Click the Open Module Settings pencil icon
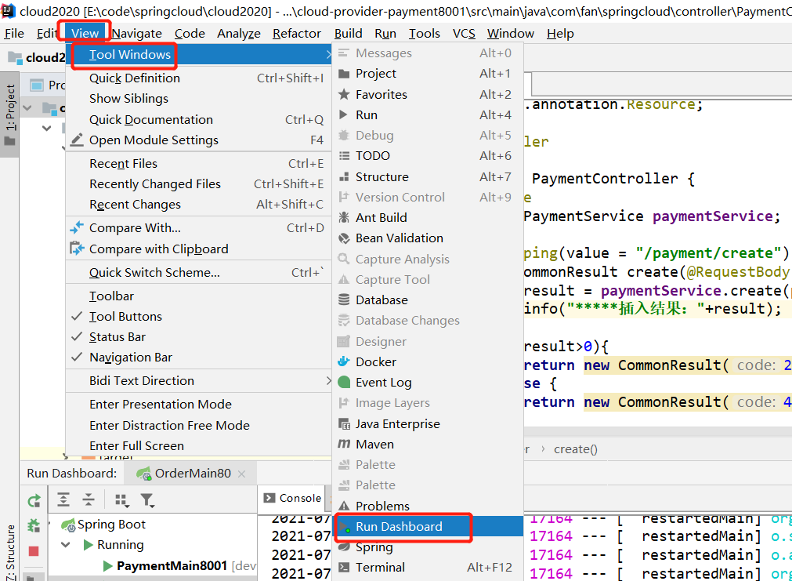This screenshot has height=581, width=792. click(77, 140)
